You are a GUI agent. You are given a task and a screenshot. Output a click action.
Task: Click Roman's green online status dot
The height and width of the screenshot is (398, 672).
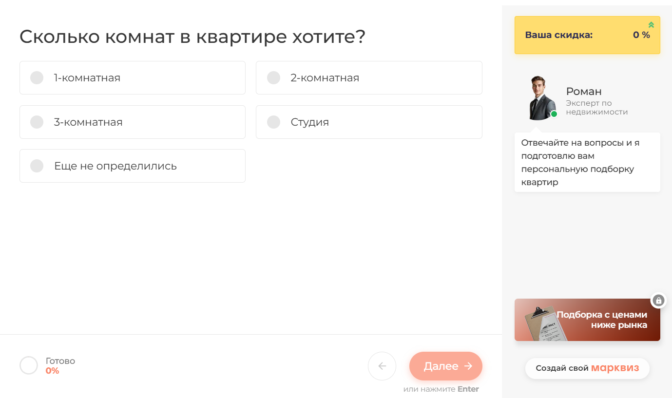tap(554, 114)
